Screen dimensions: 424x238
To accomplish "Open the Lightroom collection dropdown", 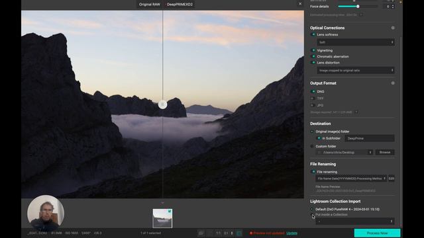I will click(354, 221).
